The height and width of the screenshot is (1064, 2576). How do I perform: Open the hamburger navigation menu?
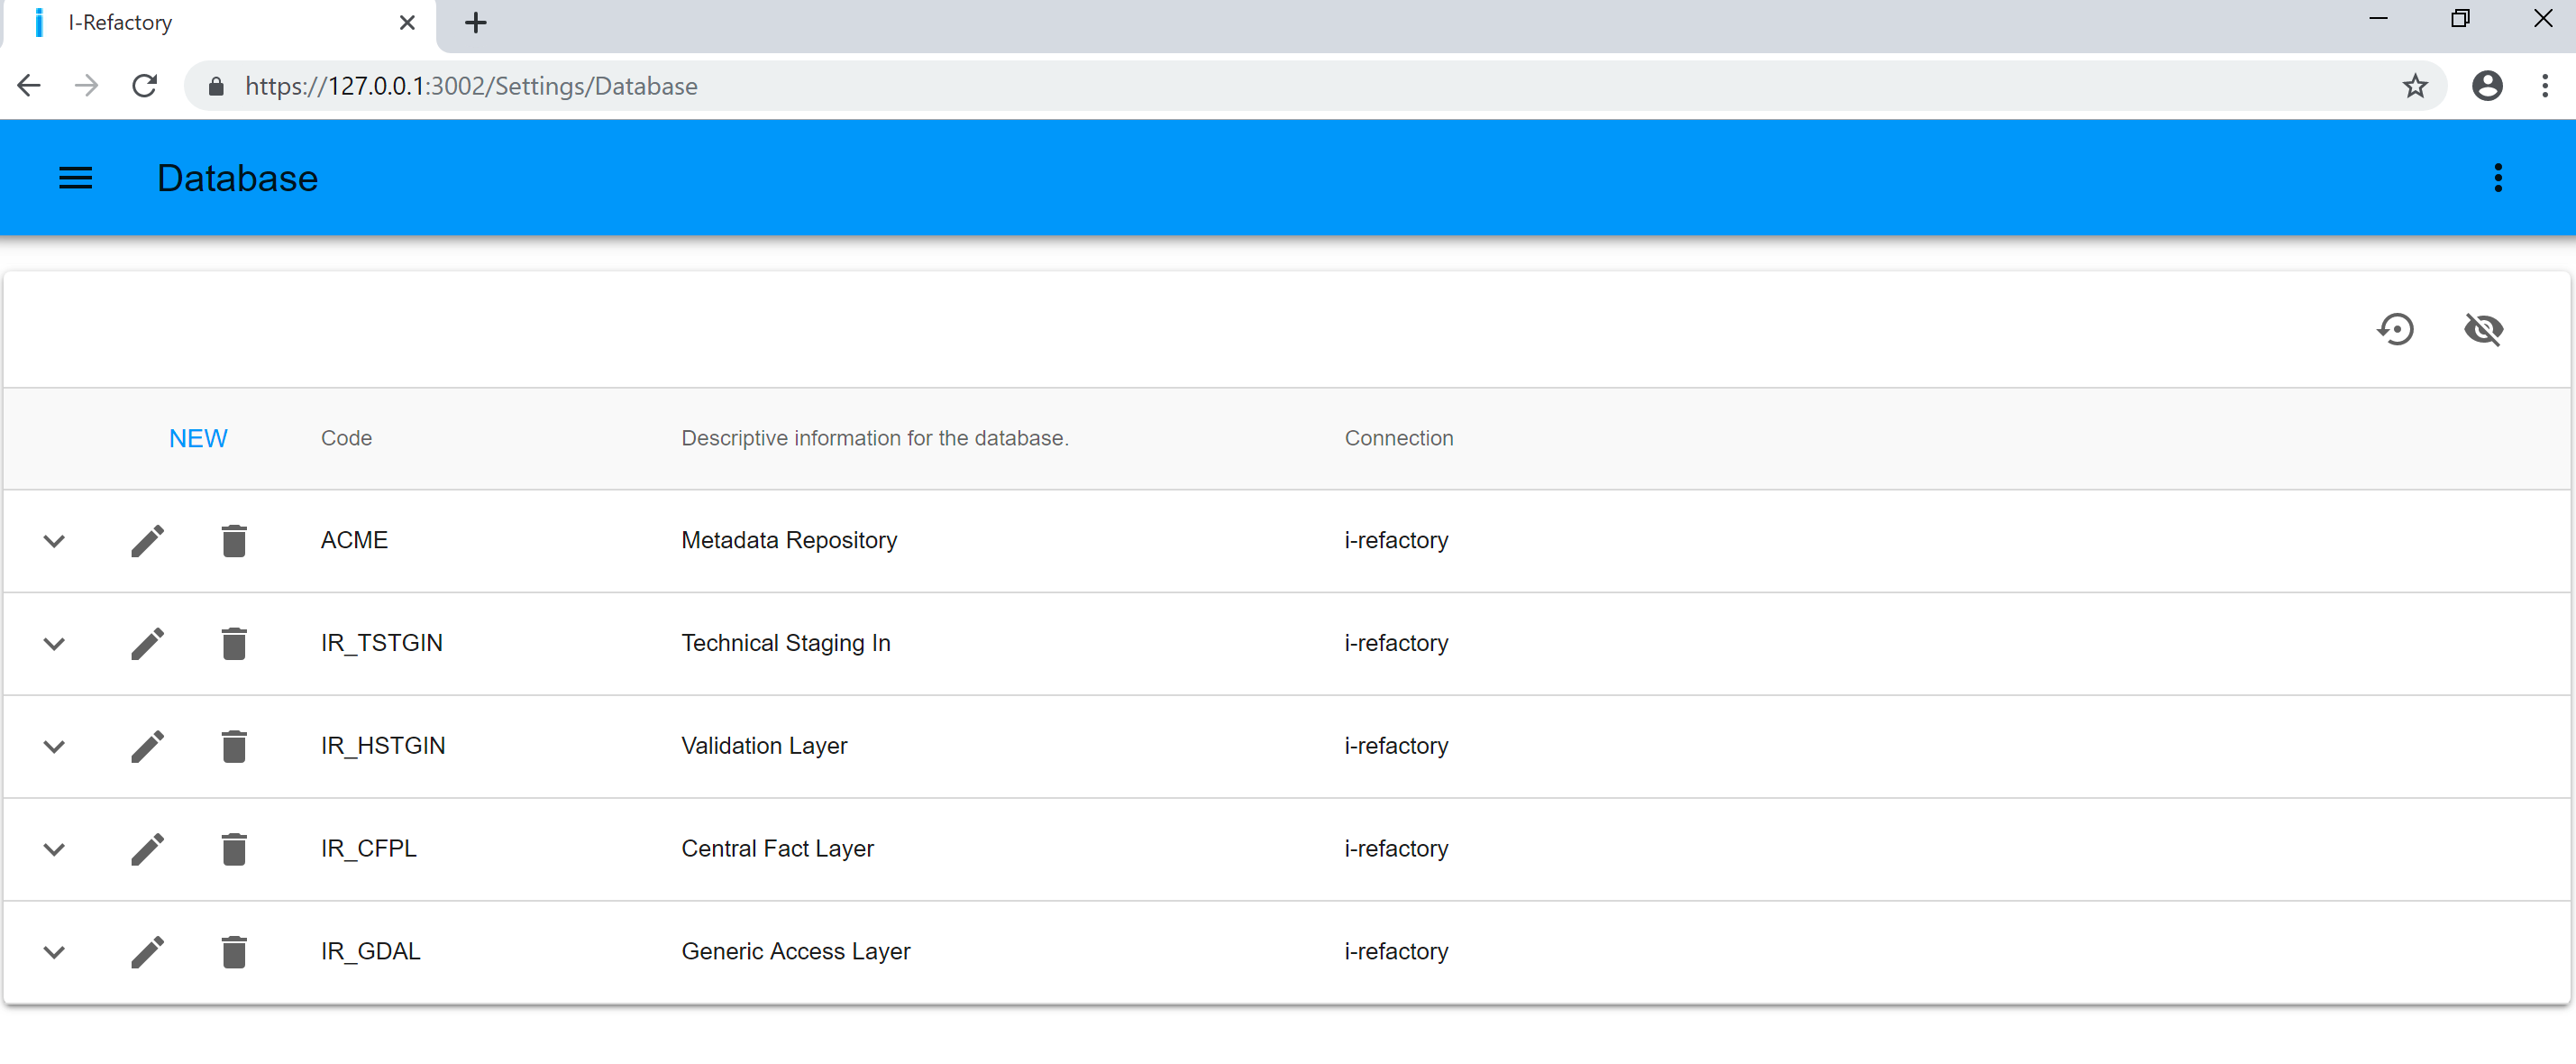(x=75, y=178)
